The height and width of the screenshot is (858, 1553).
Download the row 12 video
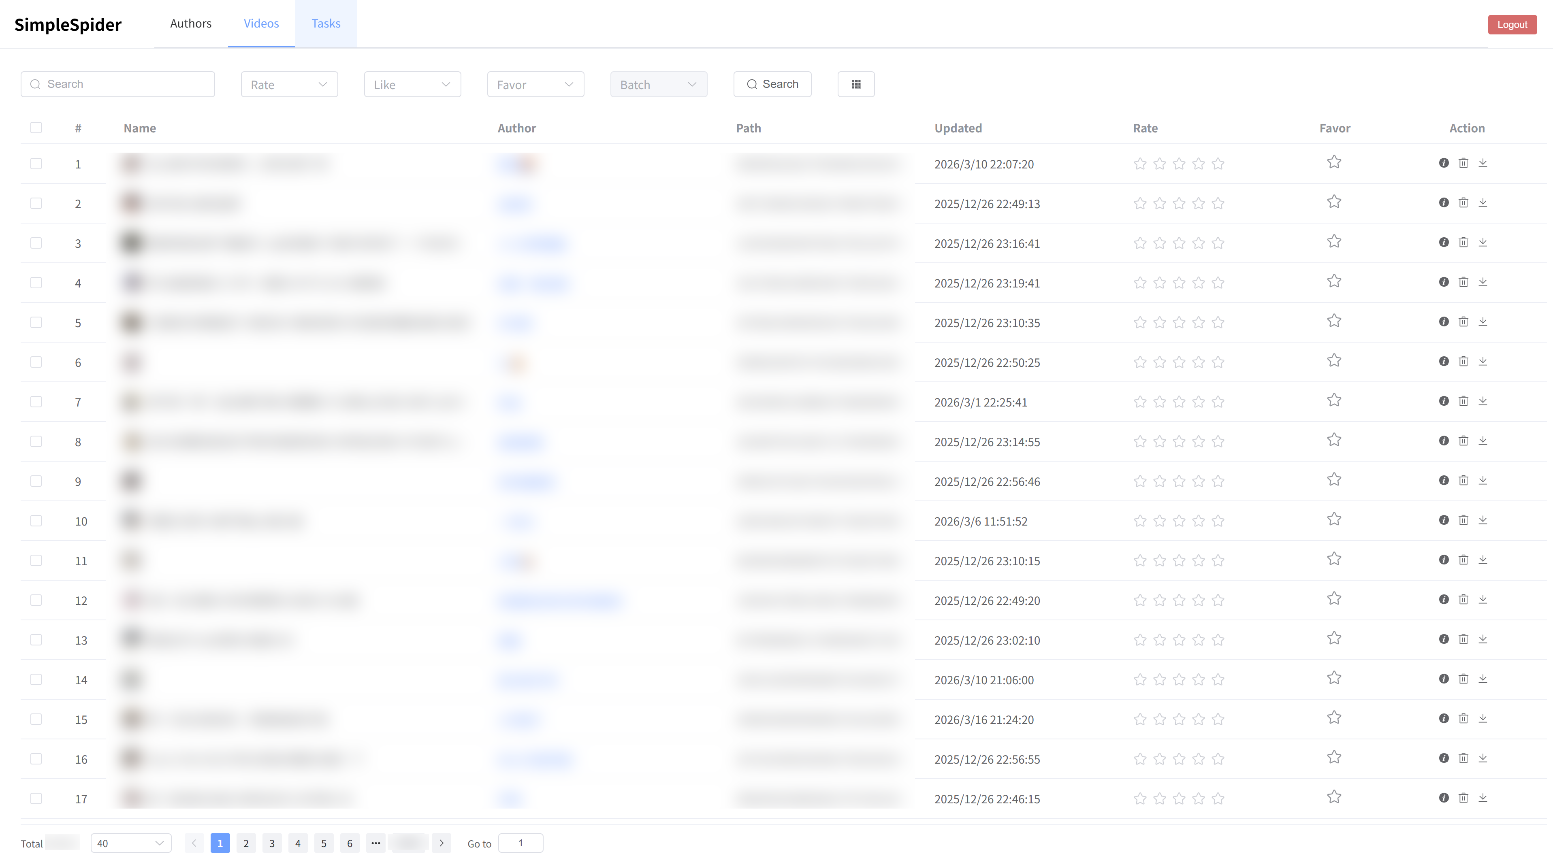[x=1483, y=600]
